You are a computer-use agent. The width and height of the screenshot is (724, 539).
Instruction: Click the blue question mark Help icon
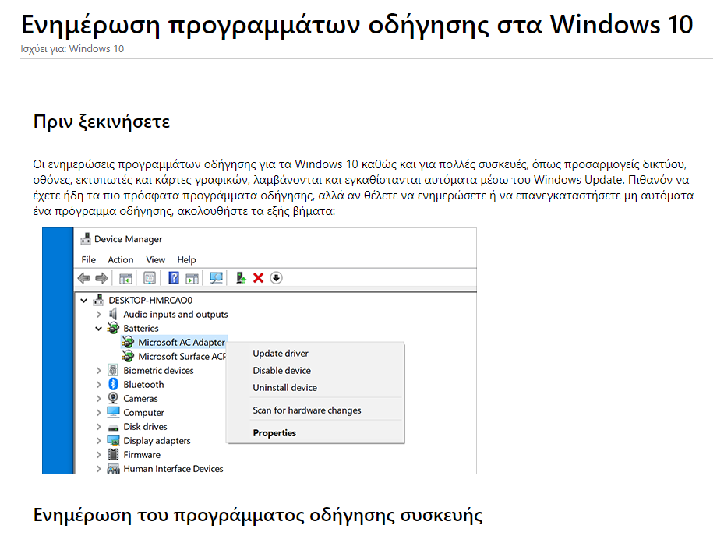(174, 278)
